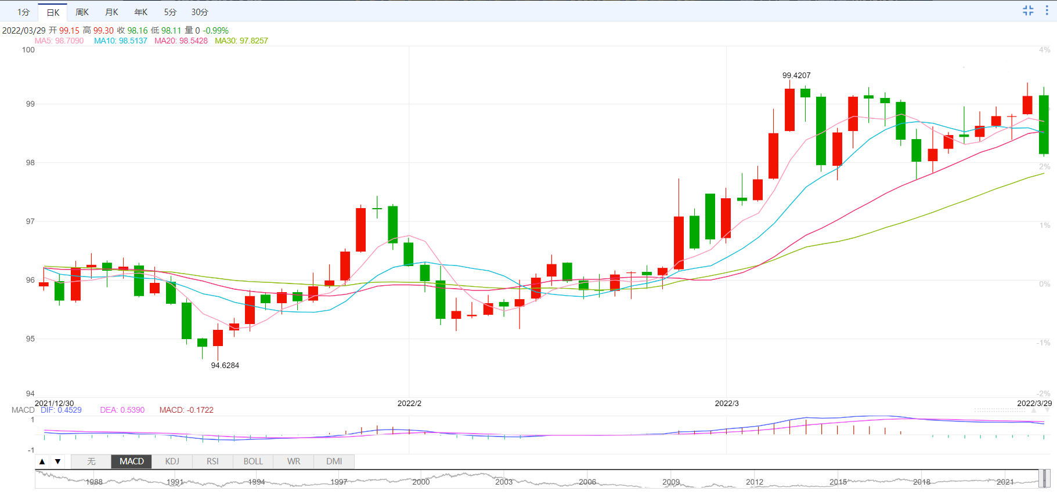The image size is (1057, 502).
Task: Select the 30分 interval tab
Action: click(200, 12)
